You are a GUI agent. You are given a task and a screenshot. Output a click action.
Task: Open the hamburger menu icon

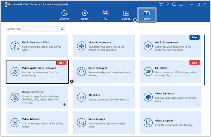181,4
